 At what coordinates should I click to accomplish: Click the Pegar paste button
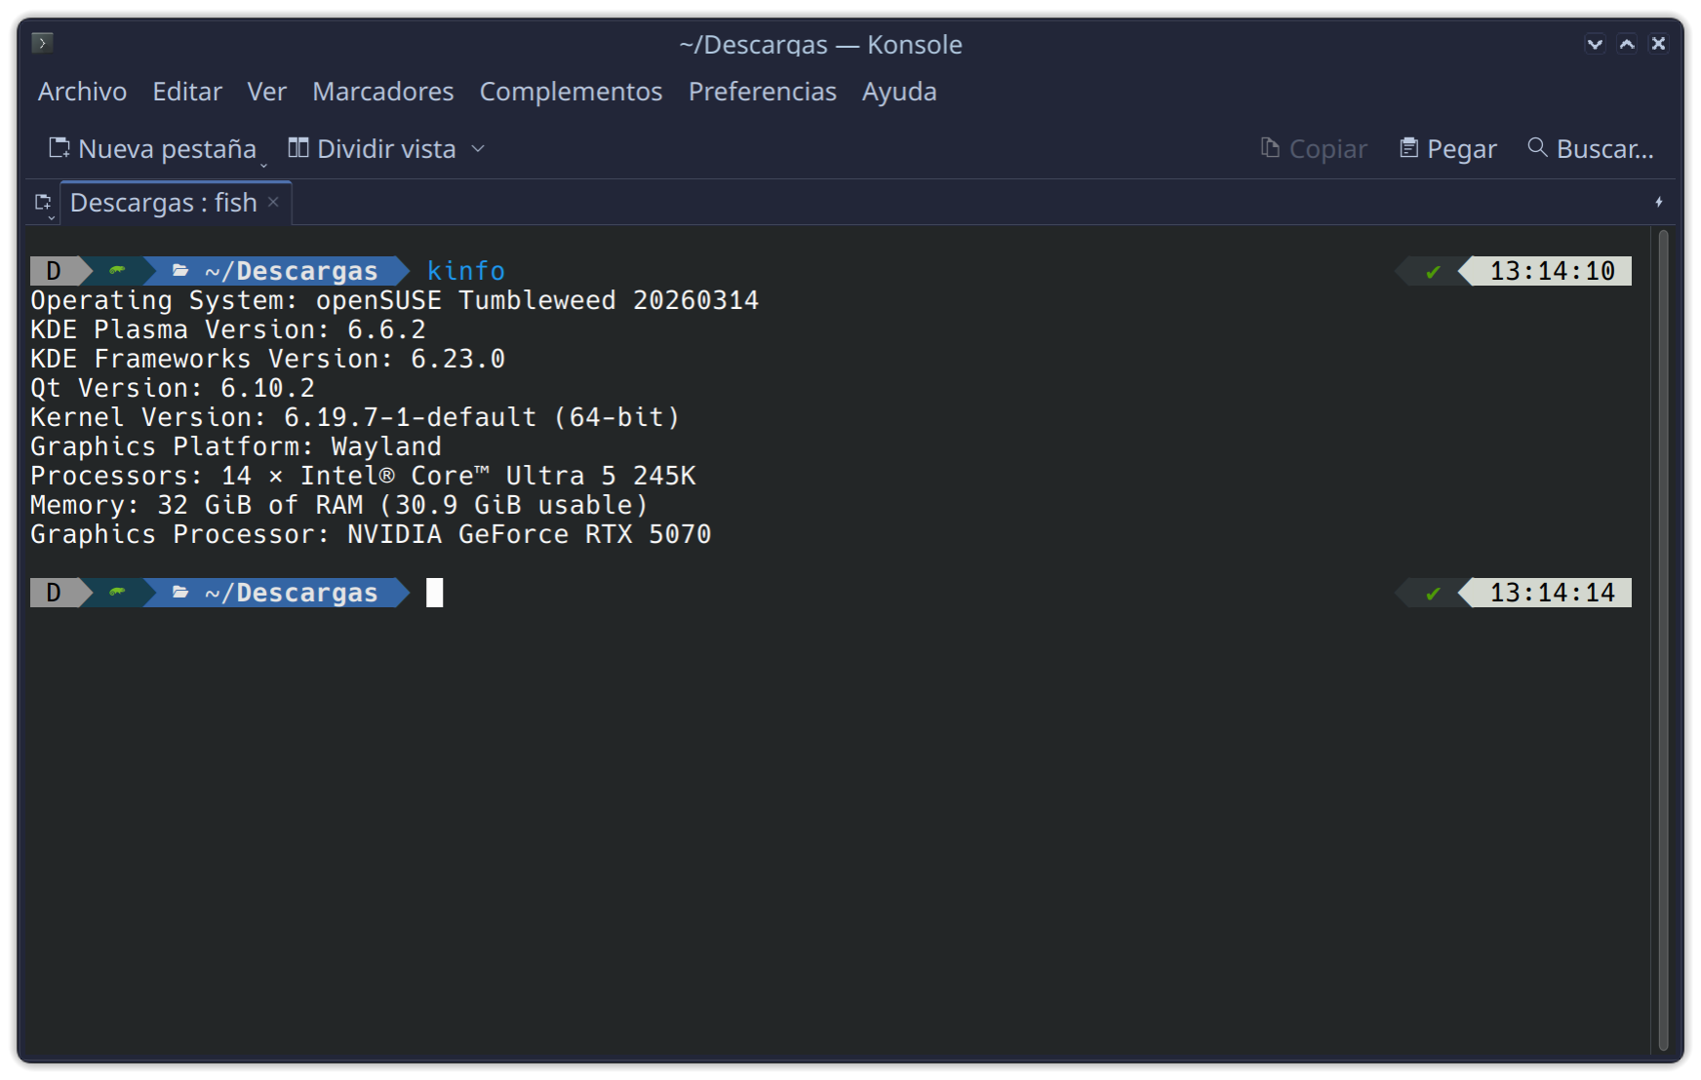click(1447, 149)
